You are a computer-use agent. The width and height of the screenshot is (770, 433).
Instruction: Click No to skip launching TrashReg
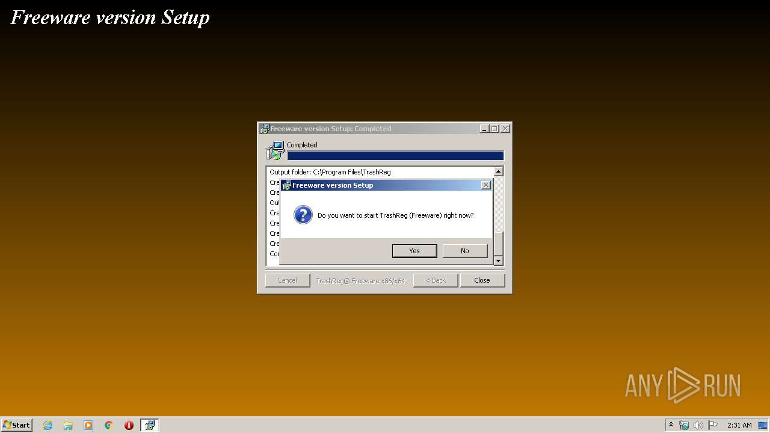465,251
